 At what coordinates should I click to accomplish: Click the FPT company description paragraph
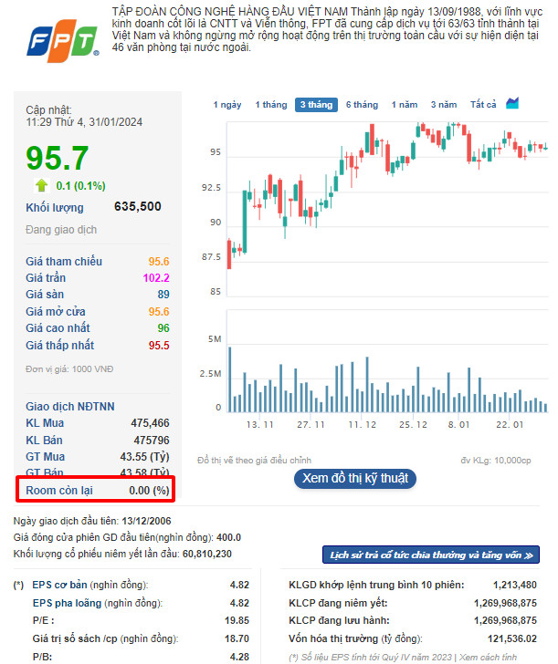pyautogui.click(x=327, y=29)
